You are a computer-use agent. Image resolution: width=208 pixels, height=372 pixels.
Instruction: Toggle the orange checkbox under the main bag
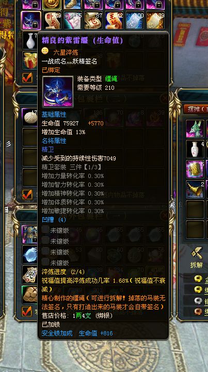[x=27, y=77]
